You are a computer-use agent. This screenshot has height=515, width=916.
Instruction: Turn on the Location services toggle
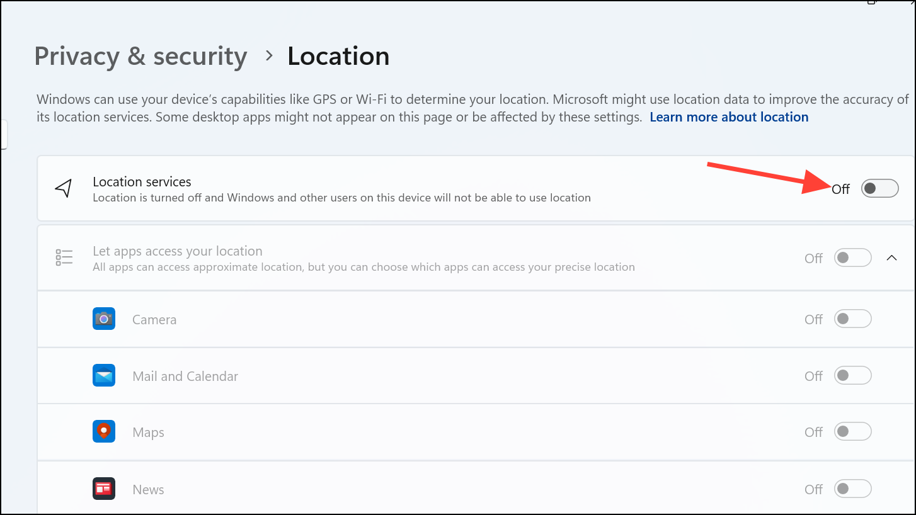879,188
